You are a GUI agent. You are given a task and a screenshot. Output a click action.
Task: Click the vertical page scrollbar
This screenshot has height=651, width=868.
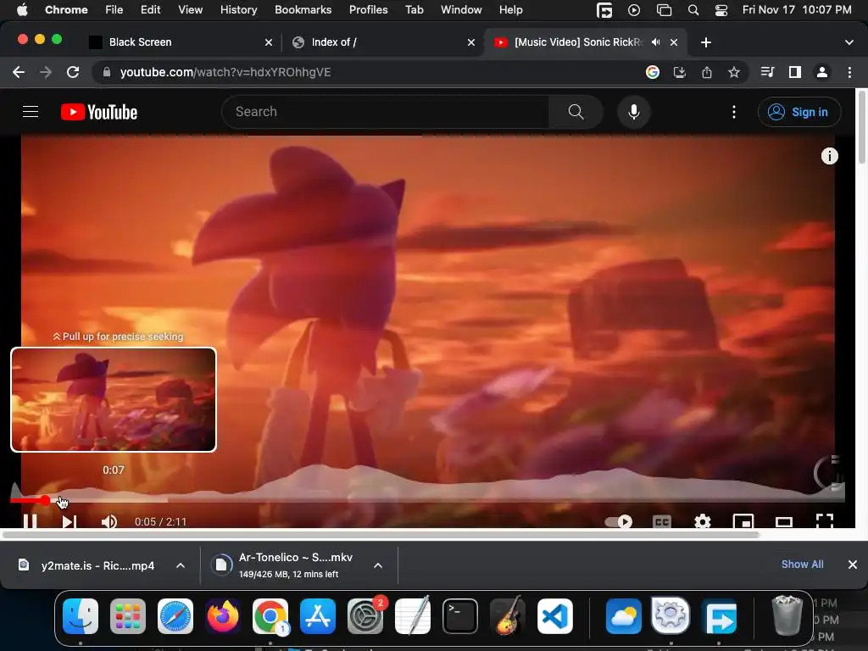(861, 127)
